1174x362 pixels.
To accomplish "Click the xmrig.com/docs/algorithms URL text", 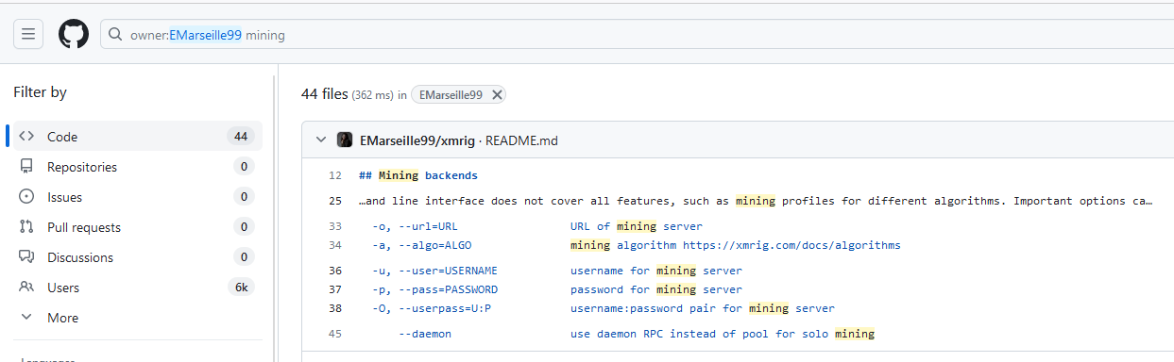I will pos(791,245).
